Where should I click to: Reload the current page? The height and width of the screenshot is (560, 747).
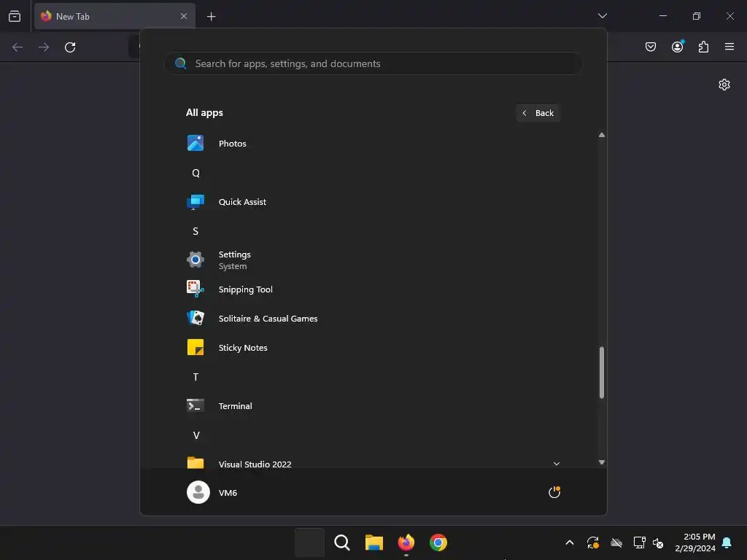(70, 47)
